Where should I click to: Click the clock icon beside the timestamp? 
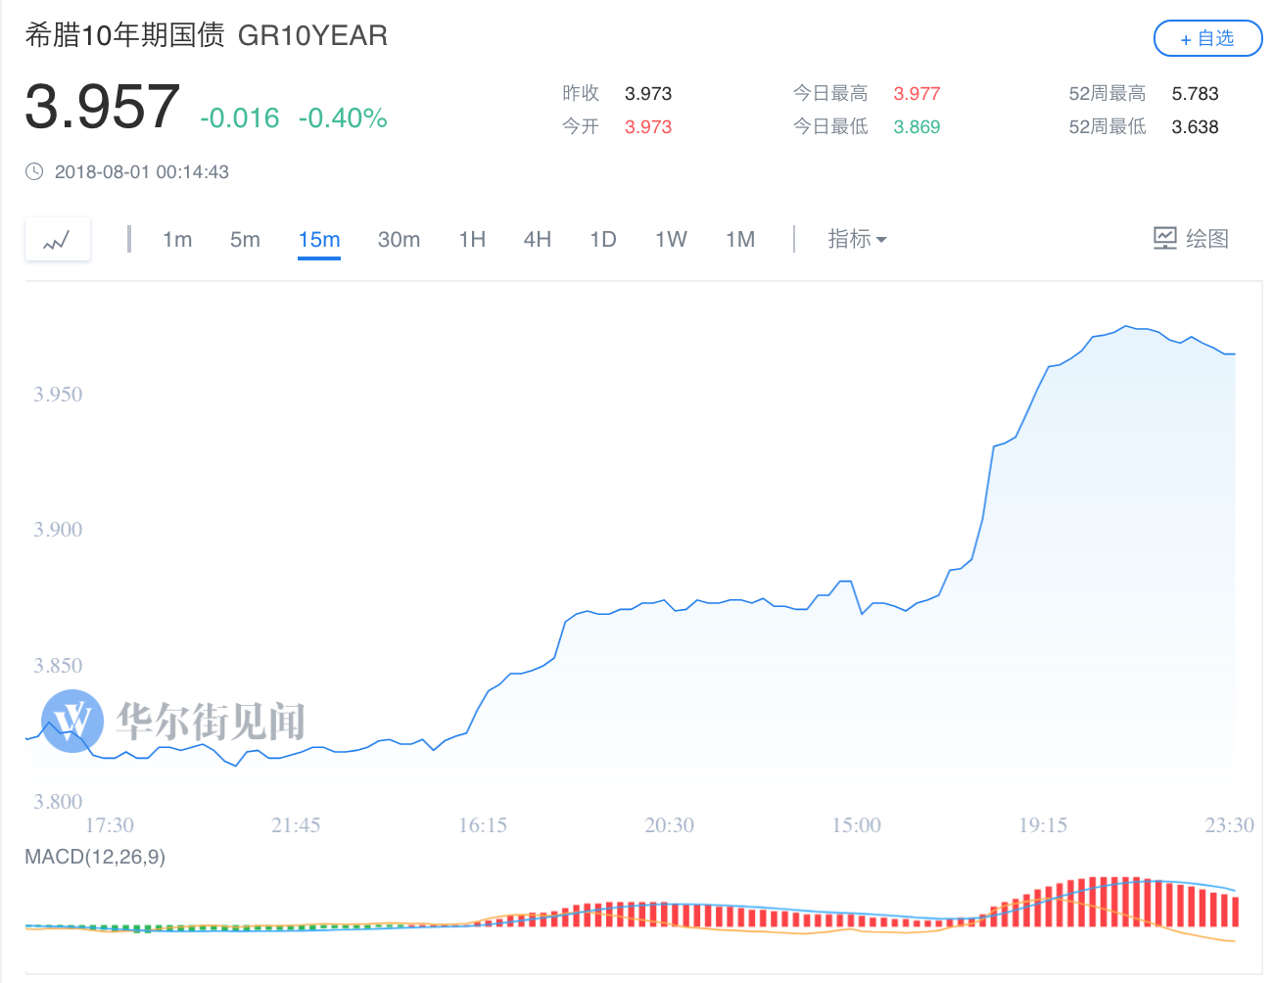coord(34,171)
